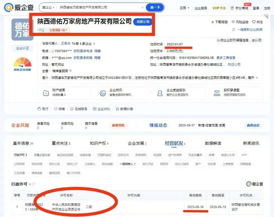The height and width of the screenshot is (217, 274).
Task: Expand the company 简介 with 展开
Action: click(x=253, y=77)
